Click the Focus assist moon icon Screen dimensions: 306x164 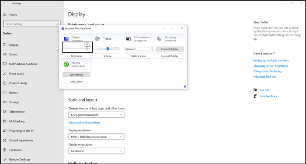[x=5, y=73]
